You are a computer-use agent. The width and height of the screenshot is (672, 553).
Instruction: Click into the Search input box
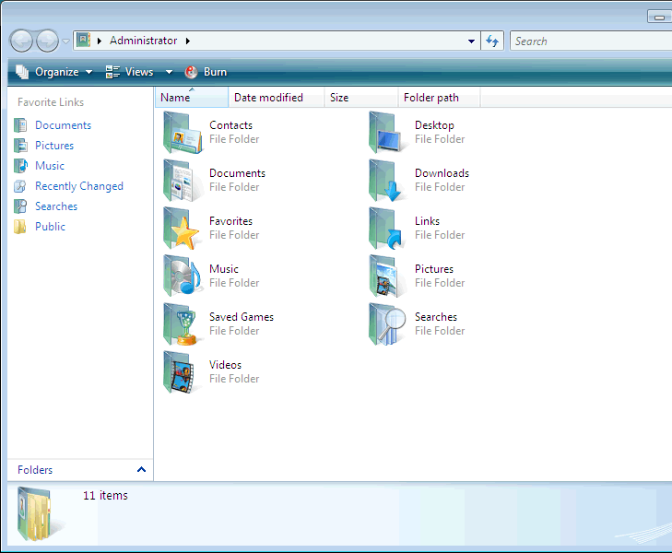(590, 41)
